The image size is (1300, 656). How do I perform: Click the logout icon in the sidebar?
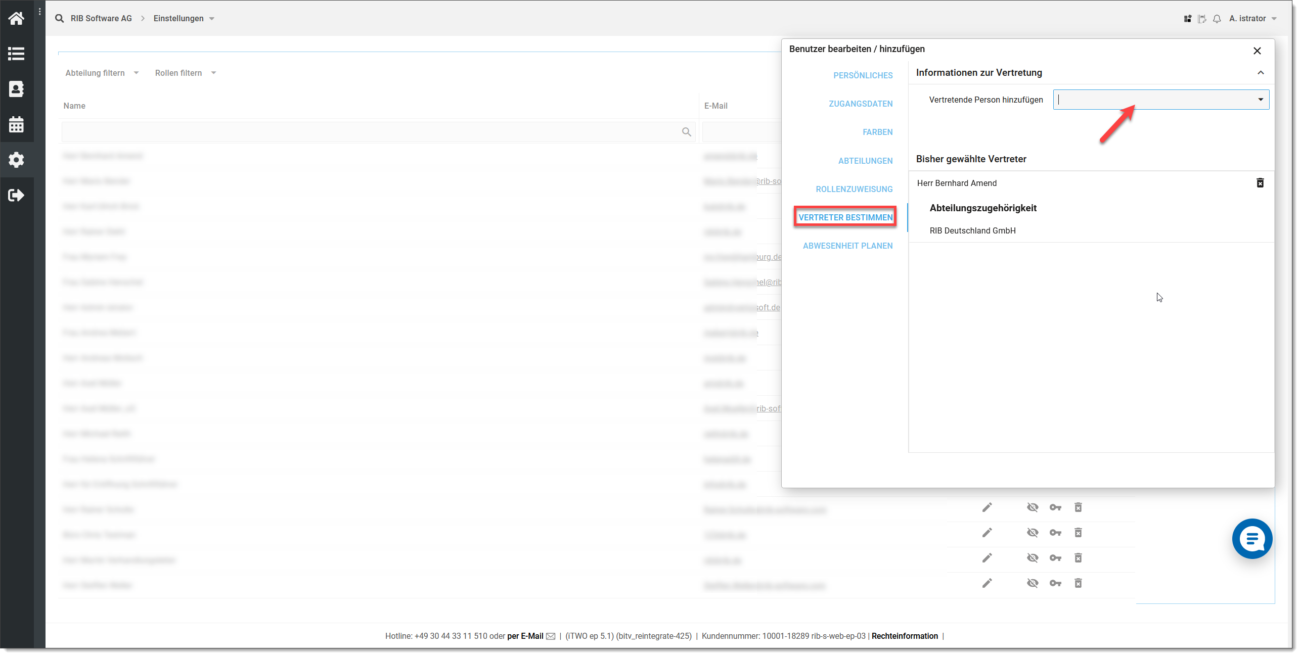tap(16, 195)
